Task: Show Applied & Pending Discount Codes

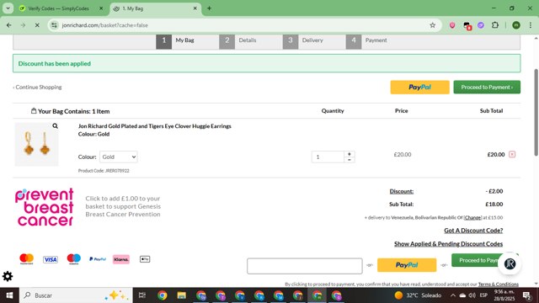Action: click(x=448, y=244)
